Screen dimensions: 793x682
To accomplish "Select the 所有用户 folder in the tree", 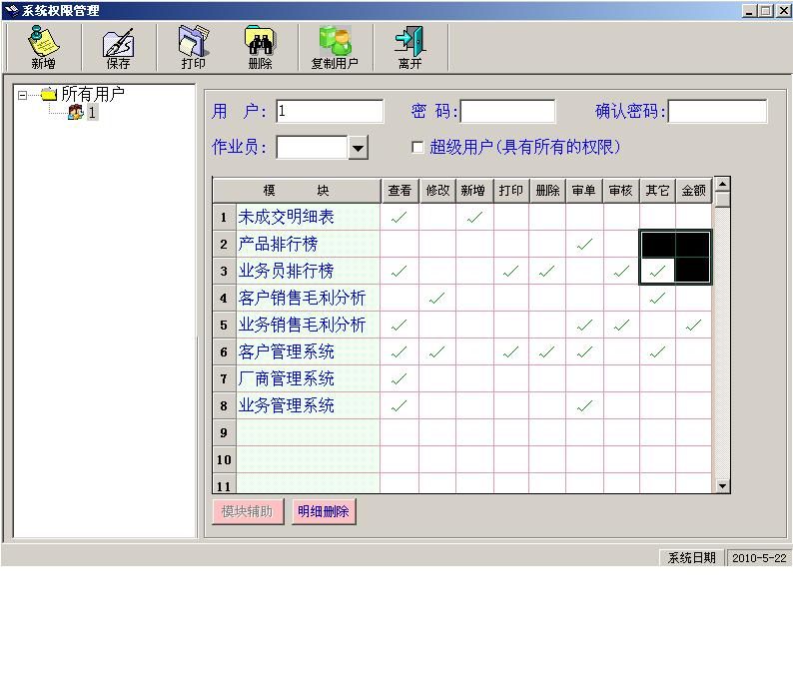I will (93, 94).
